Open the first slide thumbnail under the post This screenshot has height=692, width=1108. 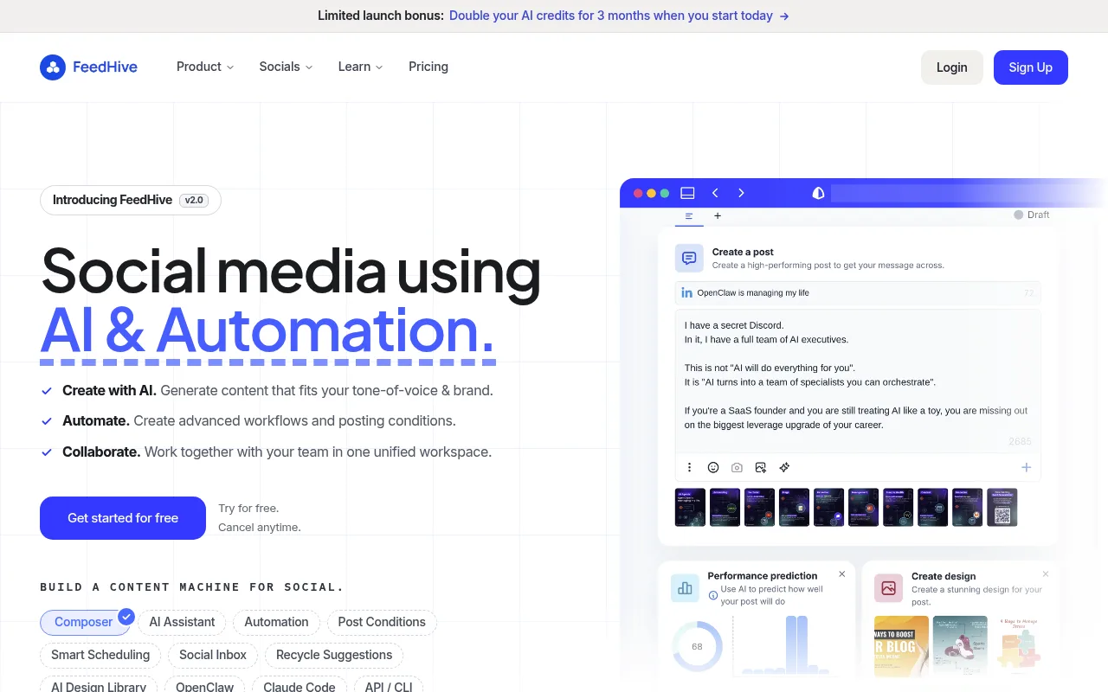tap(690, 507)
